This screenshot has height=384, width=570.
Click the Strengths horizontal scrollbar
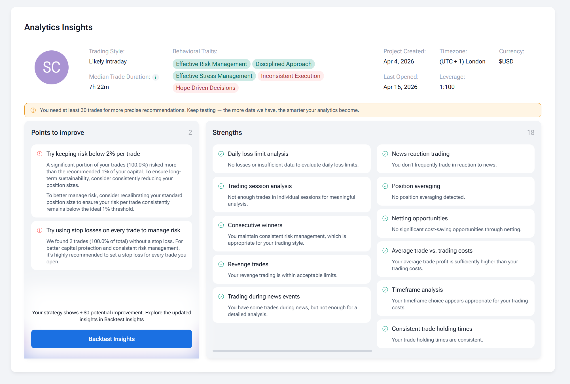(292, 351)
